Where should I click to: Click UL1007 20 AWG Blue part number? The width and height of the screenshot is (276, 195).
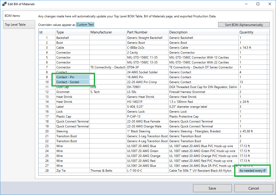pyautogui.click(x=147, y=146)
